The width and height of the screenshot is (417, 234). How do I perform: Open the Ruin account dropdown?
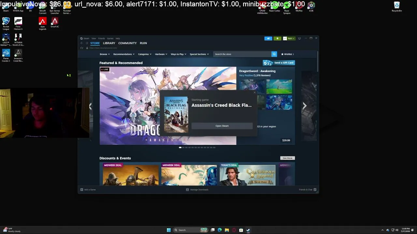click(x=289, y=38)
